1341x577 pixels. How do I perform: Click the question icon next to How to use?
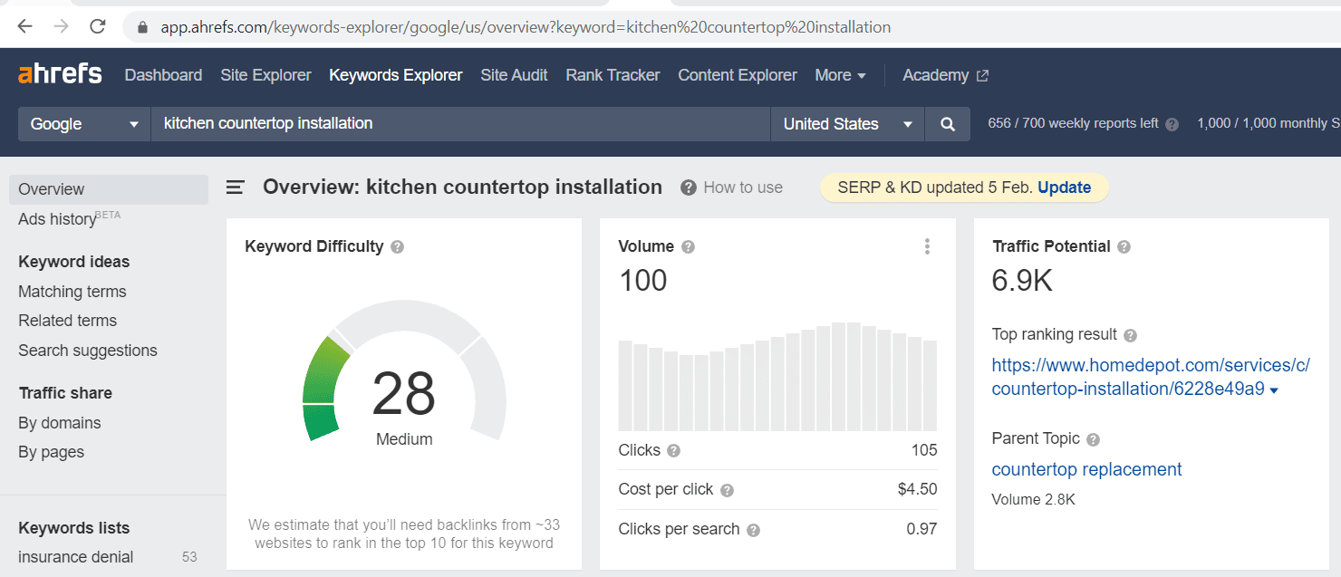689,188
